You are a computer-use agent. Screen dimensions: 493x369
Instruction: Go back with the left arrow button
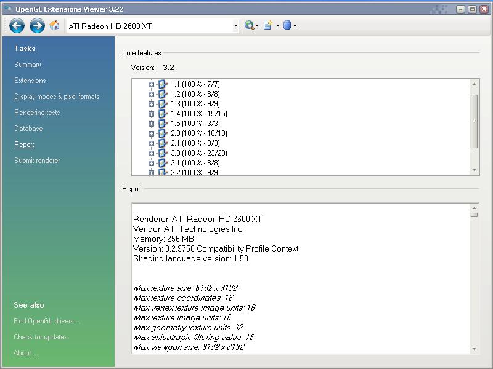click(x=17, y=25)
